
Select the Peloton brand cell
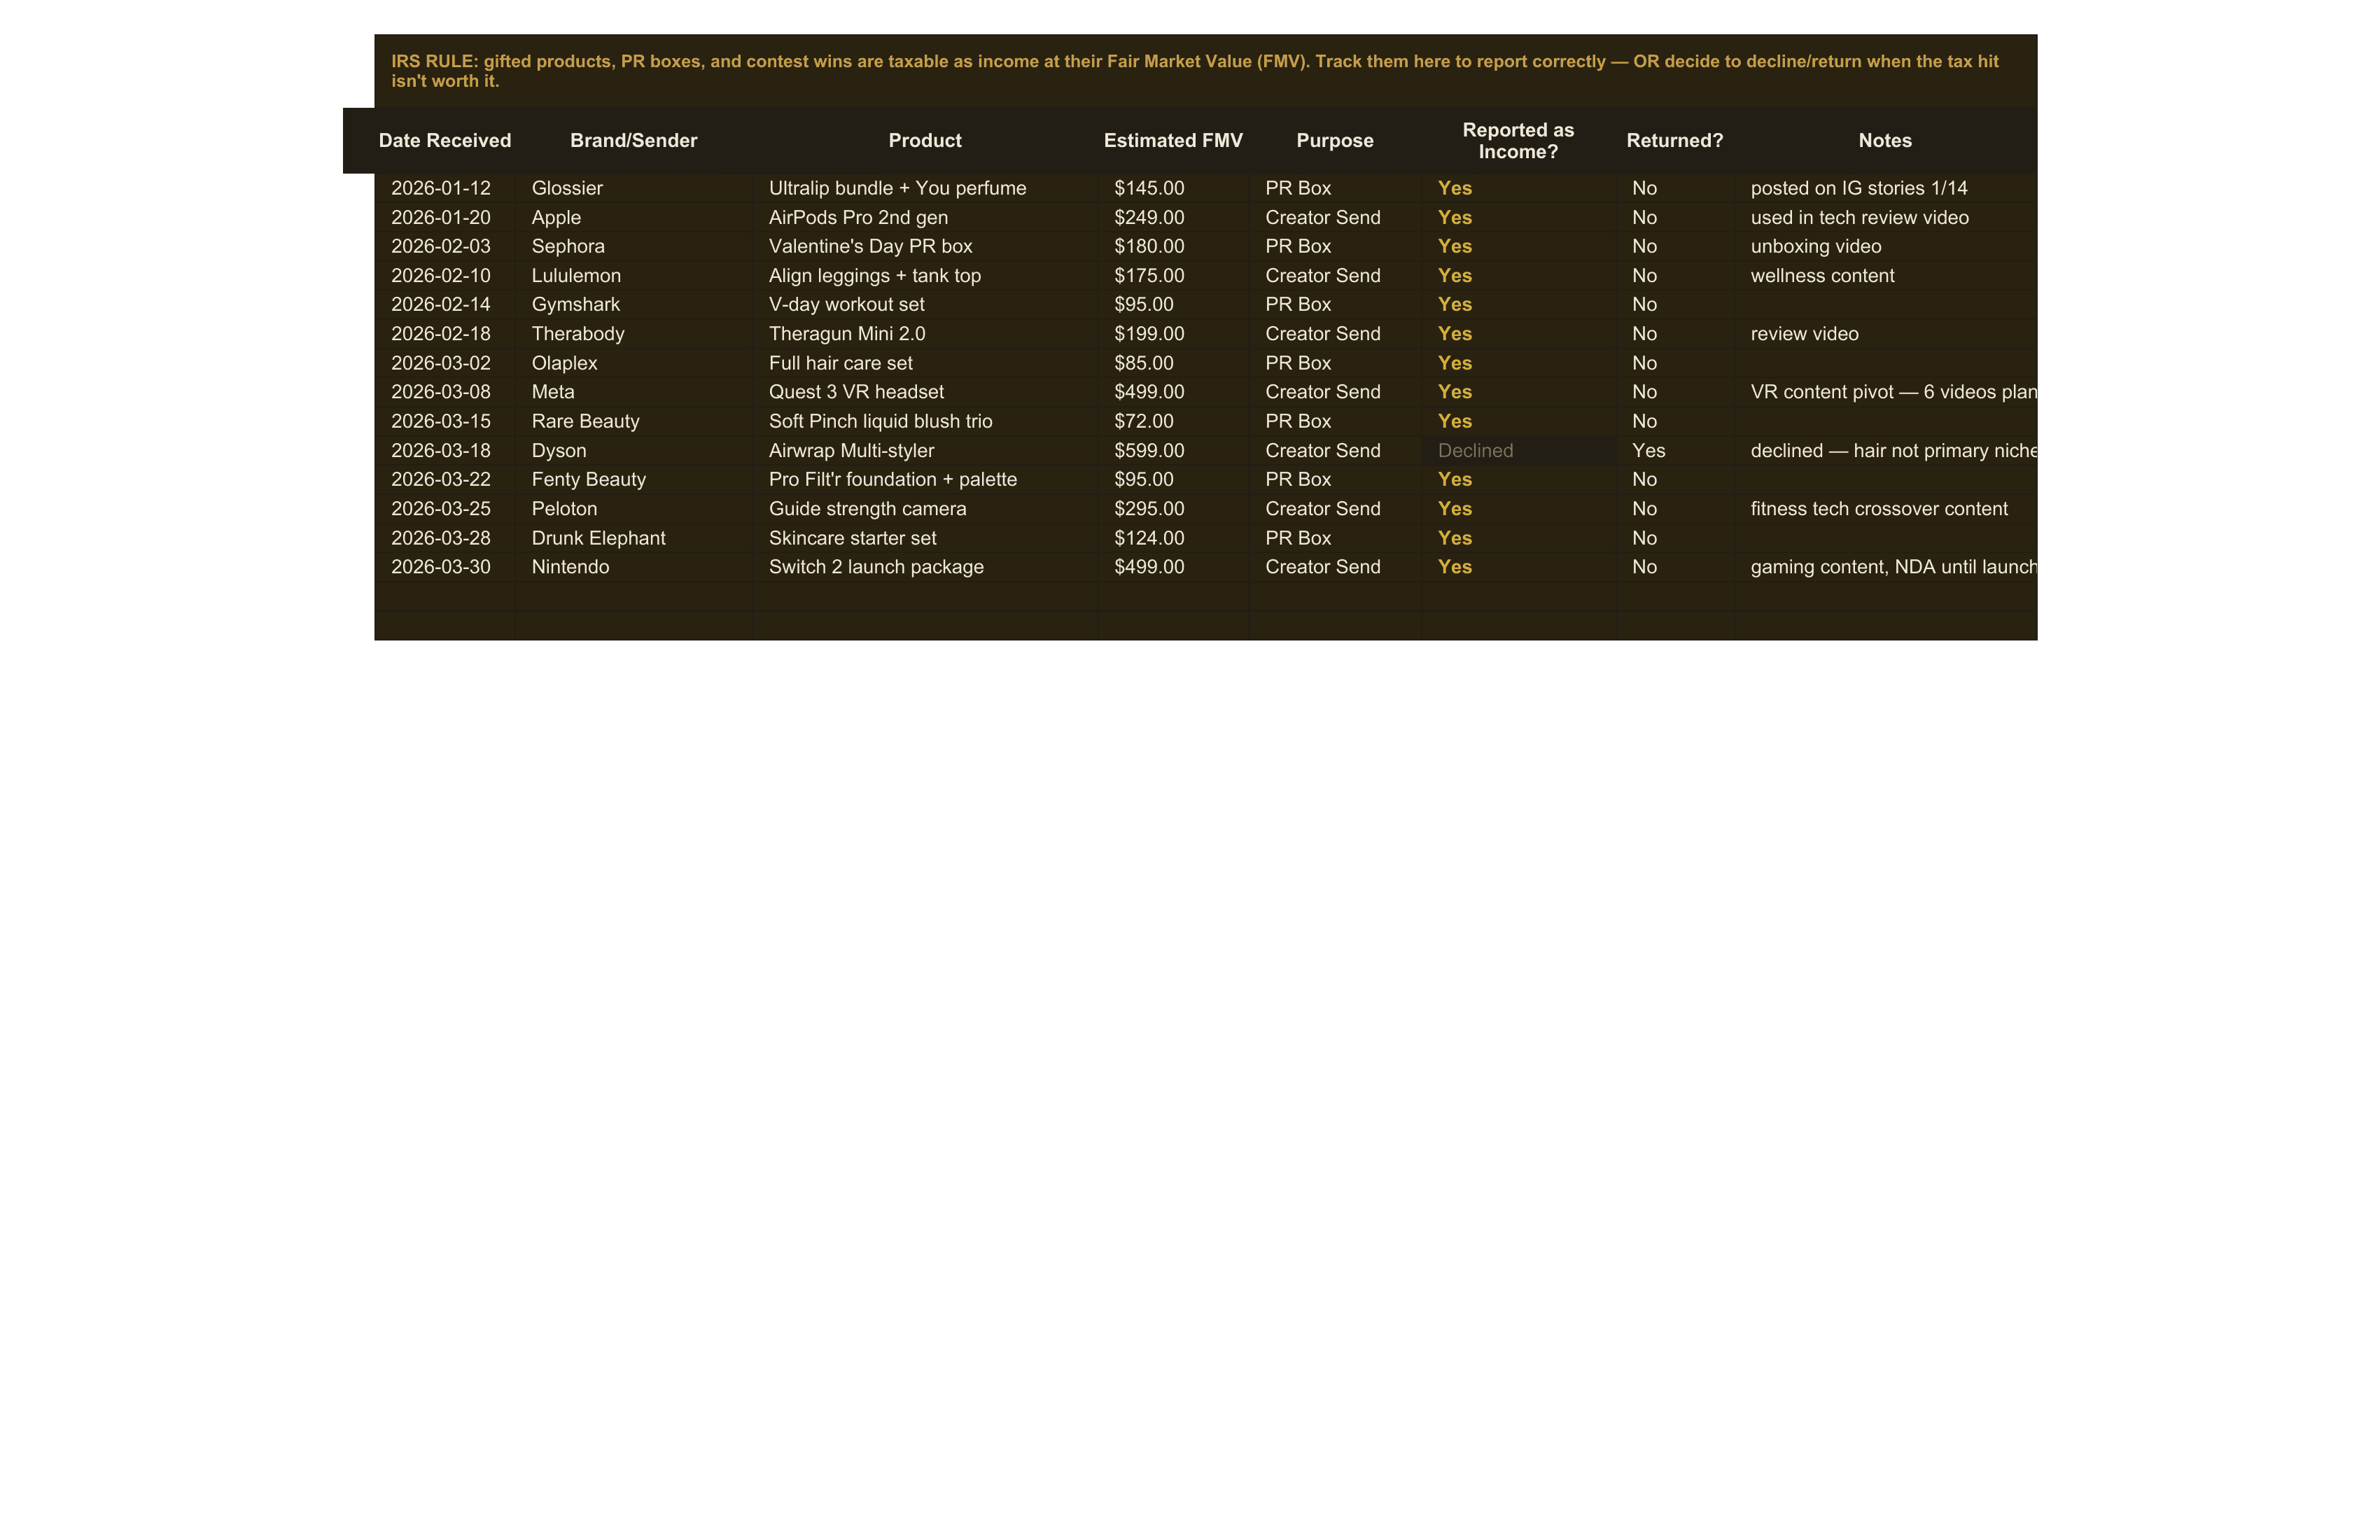tap(633, 509)
